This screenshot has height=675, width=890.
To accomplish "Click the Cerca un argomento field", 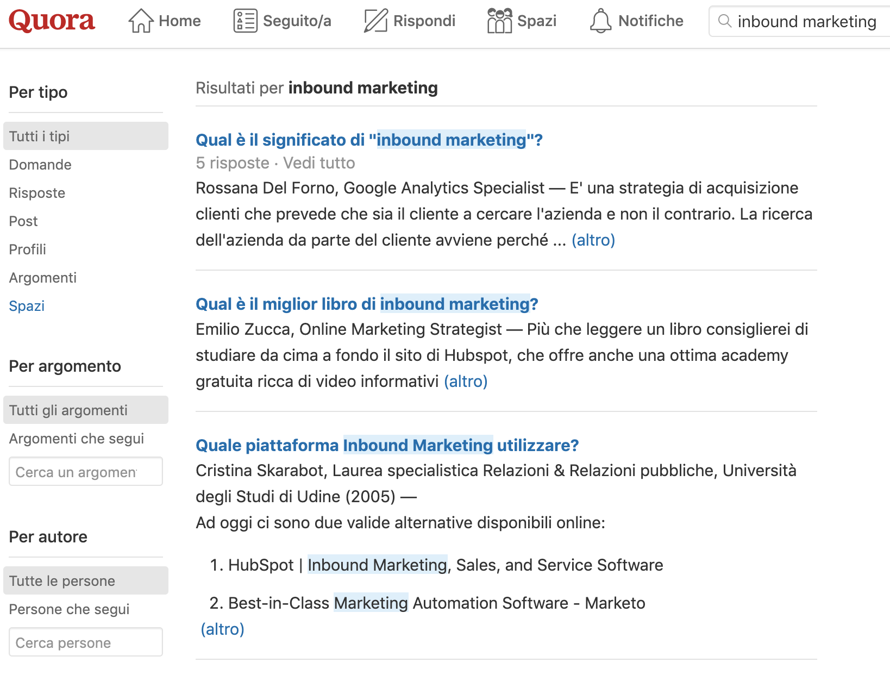I will (86, 471).
